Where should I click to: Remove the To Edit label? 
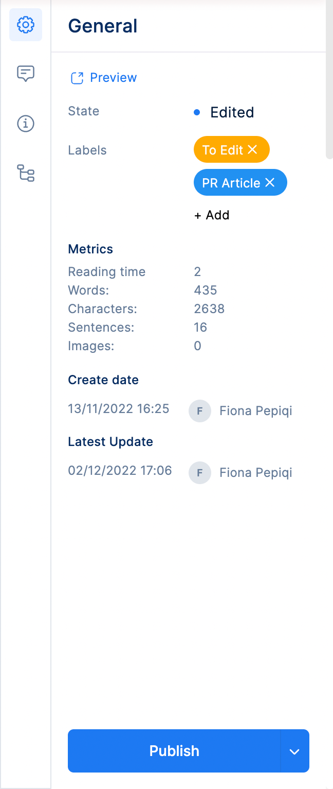(x=252, y=149)
